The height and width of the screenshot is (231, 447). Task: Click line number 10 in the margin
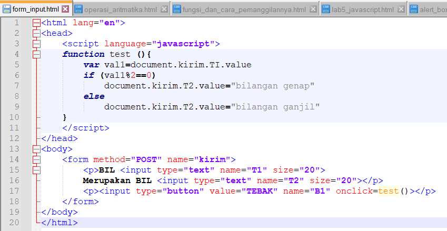point(14,117)
